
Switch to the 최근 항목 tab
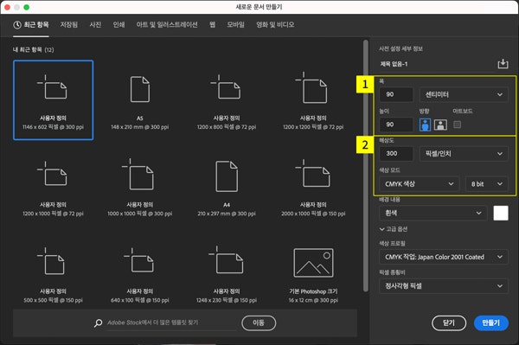[x=31, y=25]
